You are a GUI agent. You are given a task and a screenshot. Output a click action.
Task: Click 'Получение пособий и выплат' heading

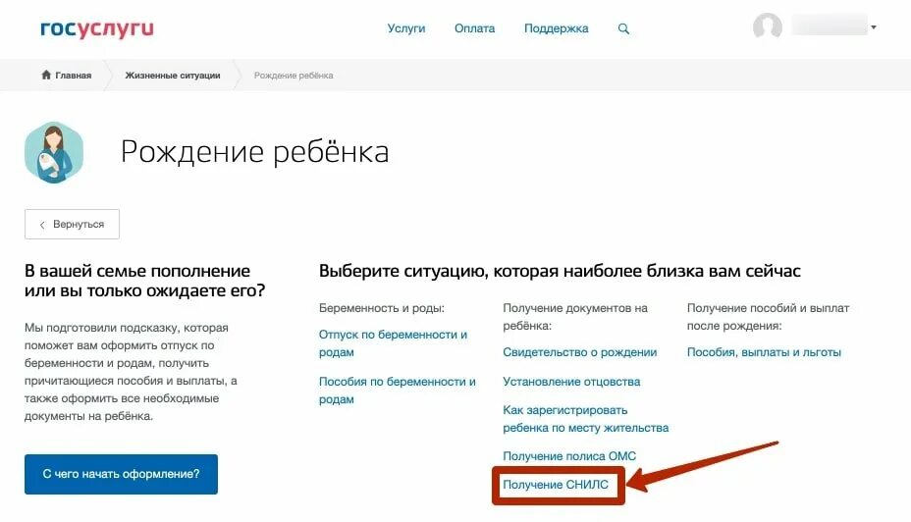[768, 317]
